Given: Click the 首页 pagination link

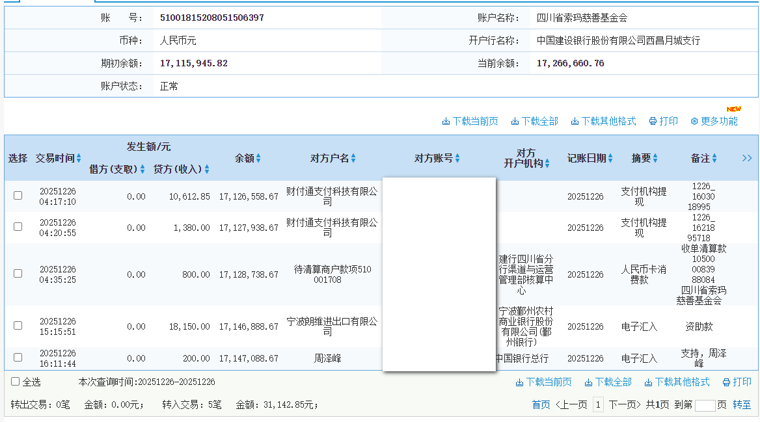Looking at the screenshot, I should point(540,404).
